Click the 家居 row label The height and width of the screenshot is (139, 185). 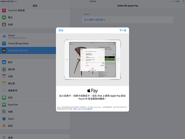[x=10, y=126]
